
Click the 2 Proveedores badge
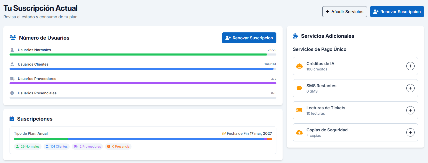[87, 147]
